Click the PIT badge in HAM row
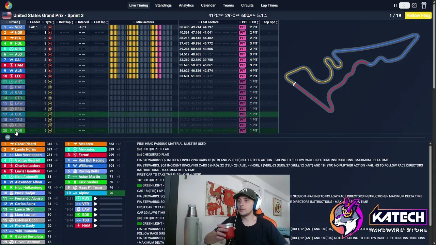The width and height of the screenshot is (436, 245). (243, 65)
